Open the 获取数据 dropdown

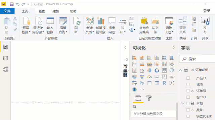(26, 25)
